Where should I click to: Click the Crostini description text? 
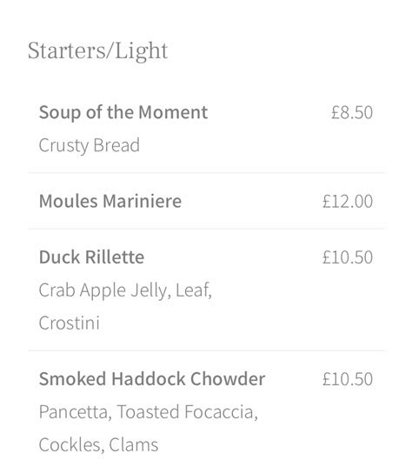[70, 323]
